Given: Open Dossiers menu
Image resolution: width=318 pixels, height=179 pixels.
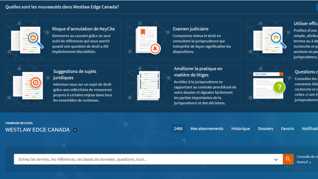Looking at the screenshot, I should pos(265,129).
